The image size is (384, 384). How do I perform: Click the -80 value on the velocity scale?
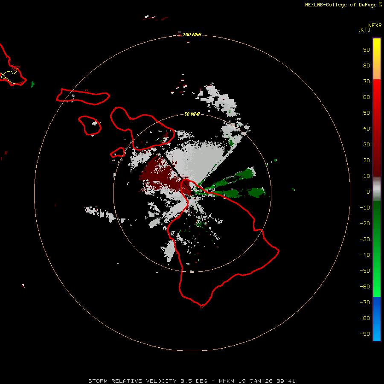pyautogui.click(x=365, y=318)
